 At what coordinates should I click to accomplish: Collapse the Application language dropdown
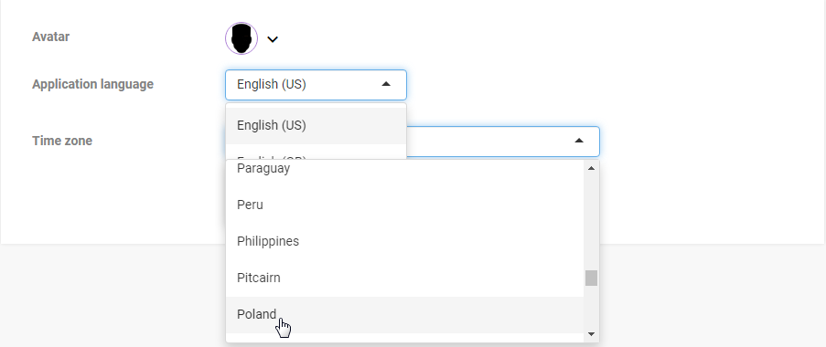(x=386, y=84)
